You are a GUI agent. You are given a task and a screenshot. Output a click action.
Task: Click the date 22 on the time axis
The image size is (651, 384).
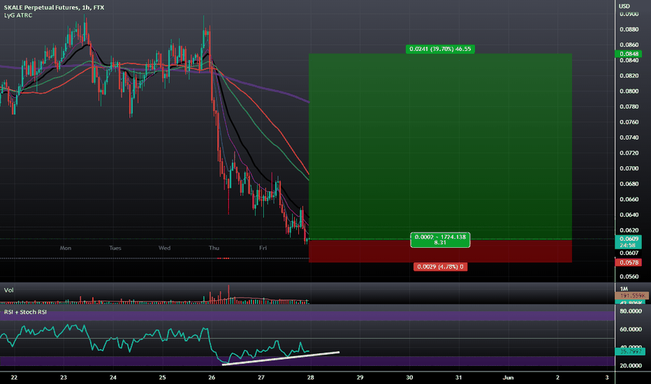point(14,377)
